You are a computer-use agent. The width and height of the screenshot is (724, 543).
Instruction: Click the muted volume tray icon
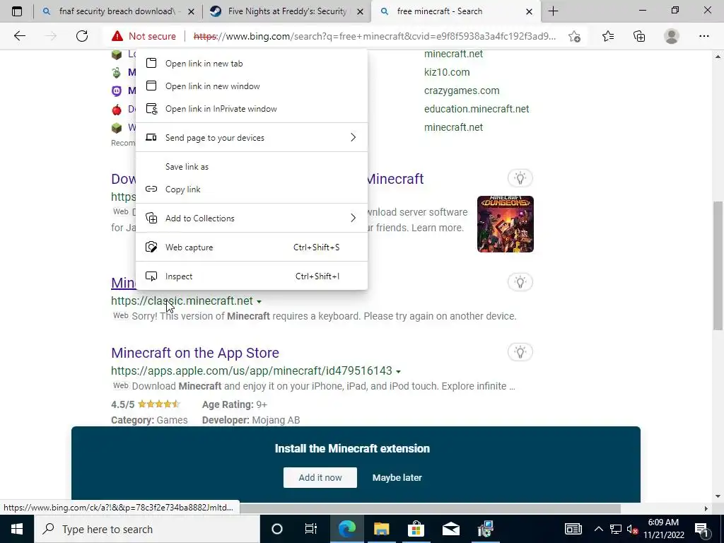tap(632, 529)
